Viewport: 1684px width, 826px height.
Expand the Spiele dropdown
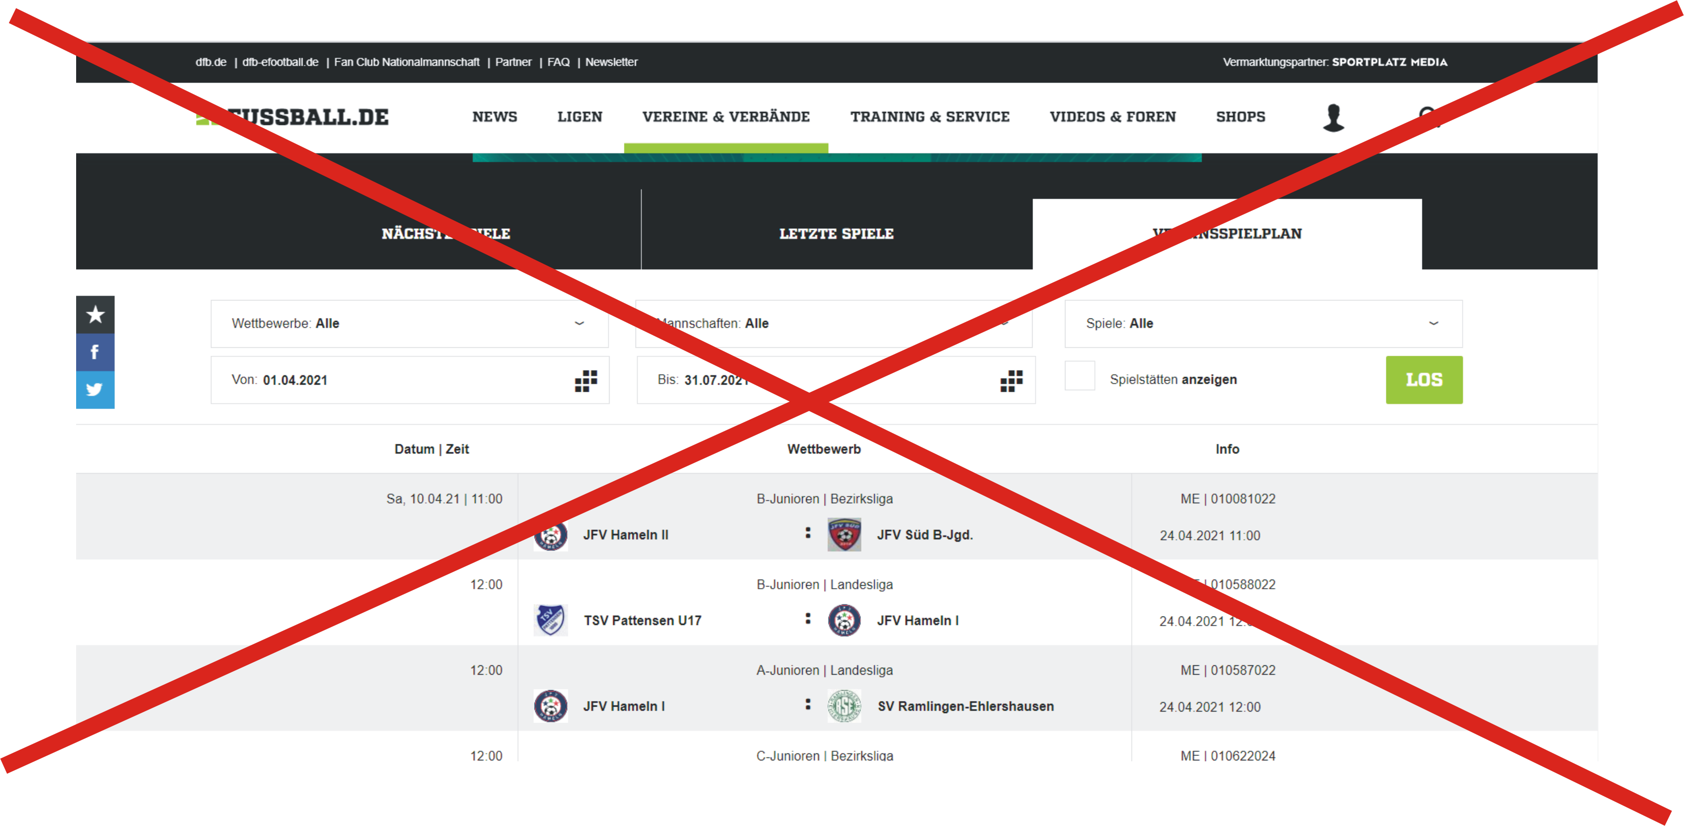coord(1263,323)
